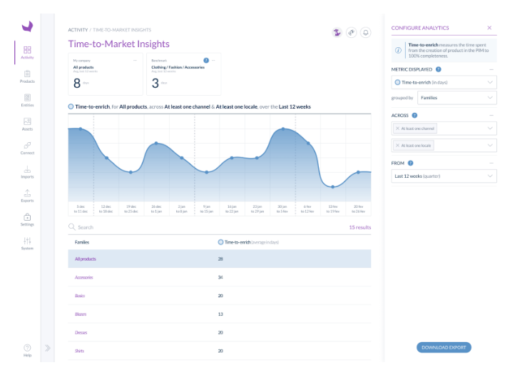Click the notifications bell icon
The image size is (505, 390).
[366, 32]
